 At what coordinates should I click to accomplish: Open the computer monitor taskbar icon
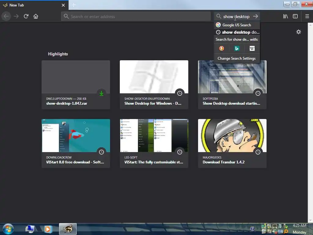(x=30, y=229)
